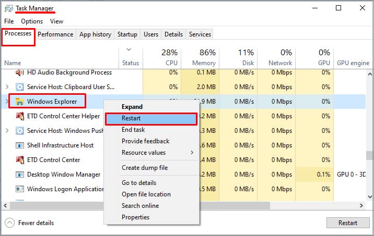This screenshot has width=374, height=236.
Task: Switch to the Details tab
Action: tap(173, 34)
